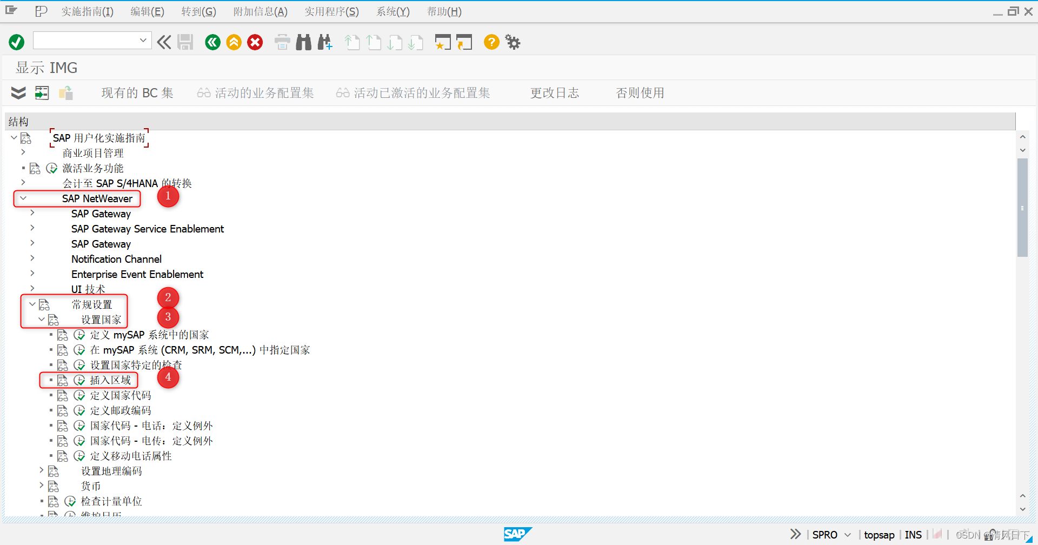Click the status bar expand double-arrow
The height and width of the screenshot is (545, 1038).
795,534
